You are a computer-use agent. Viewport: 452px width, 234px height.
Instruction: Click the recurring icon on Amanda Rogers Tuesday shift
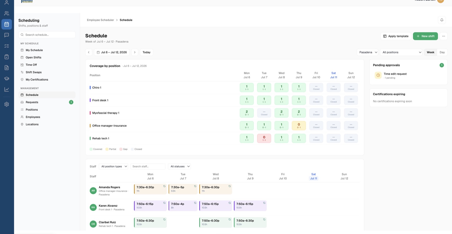pos(195,186)
